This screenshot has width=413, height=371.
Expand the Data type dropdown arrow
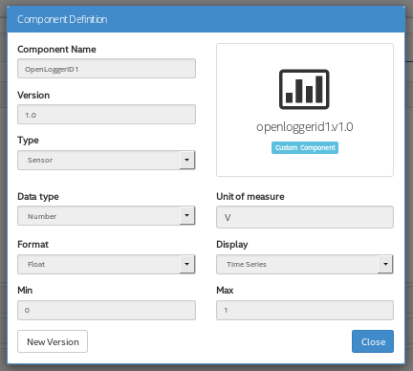(187, 216)
